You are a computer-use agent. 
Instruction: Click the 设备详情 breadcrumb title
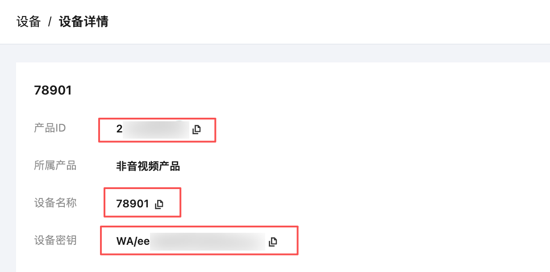coord(83,21)
